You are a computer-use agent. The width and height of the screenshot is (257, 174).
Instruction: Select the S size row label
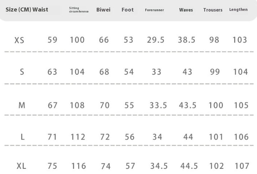pyautogui.click(x=22, y=72)
